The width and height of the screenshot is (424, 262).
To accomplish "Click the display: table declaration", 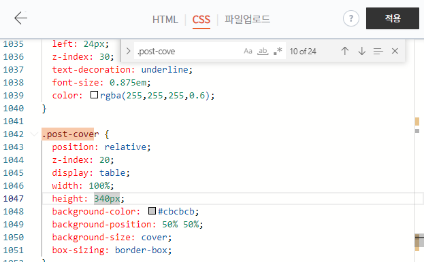I will coord(91,173).
